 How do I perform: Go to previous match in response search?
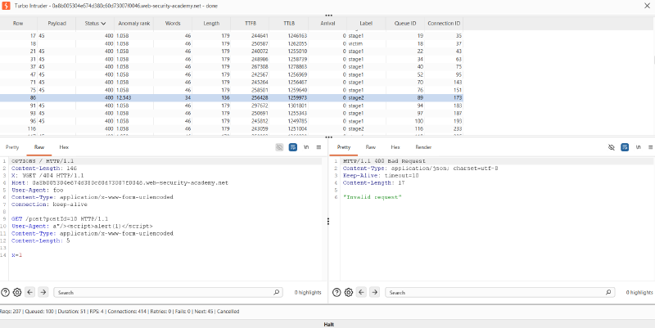362,293
